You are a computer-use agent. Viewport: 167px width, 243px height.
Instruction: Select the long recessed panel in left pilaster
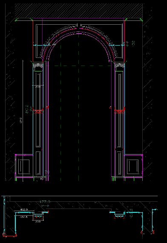tap(38, 110)
